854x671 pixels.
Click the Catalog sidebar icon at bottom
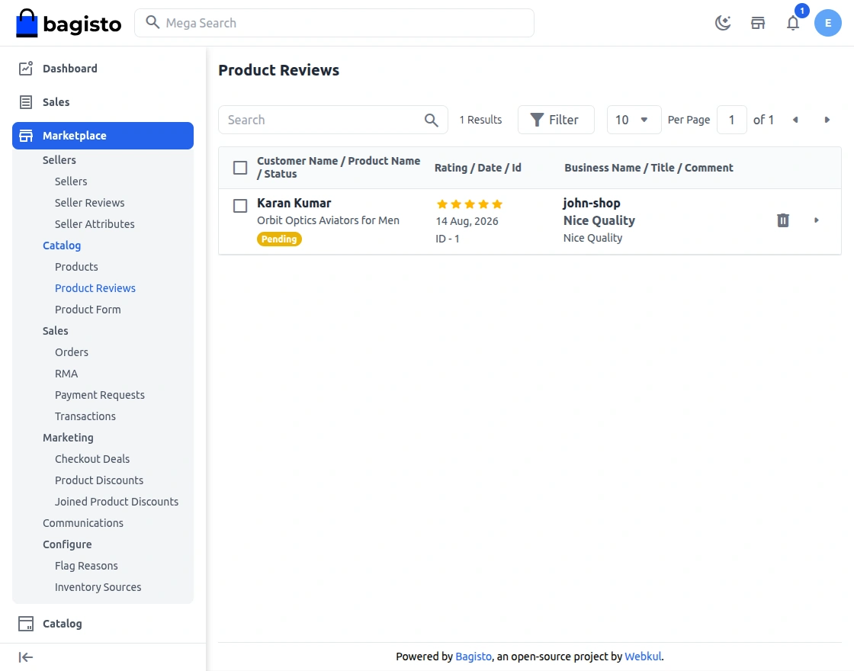pyautogui.click(x=26, y=624)
